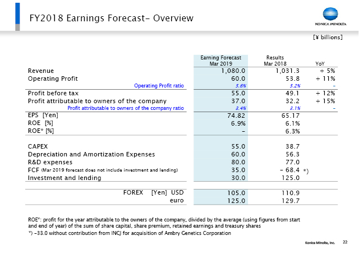Select the 'euro' row label
Viewport: 359px width, 254px height.
177,201
